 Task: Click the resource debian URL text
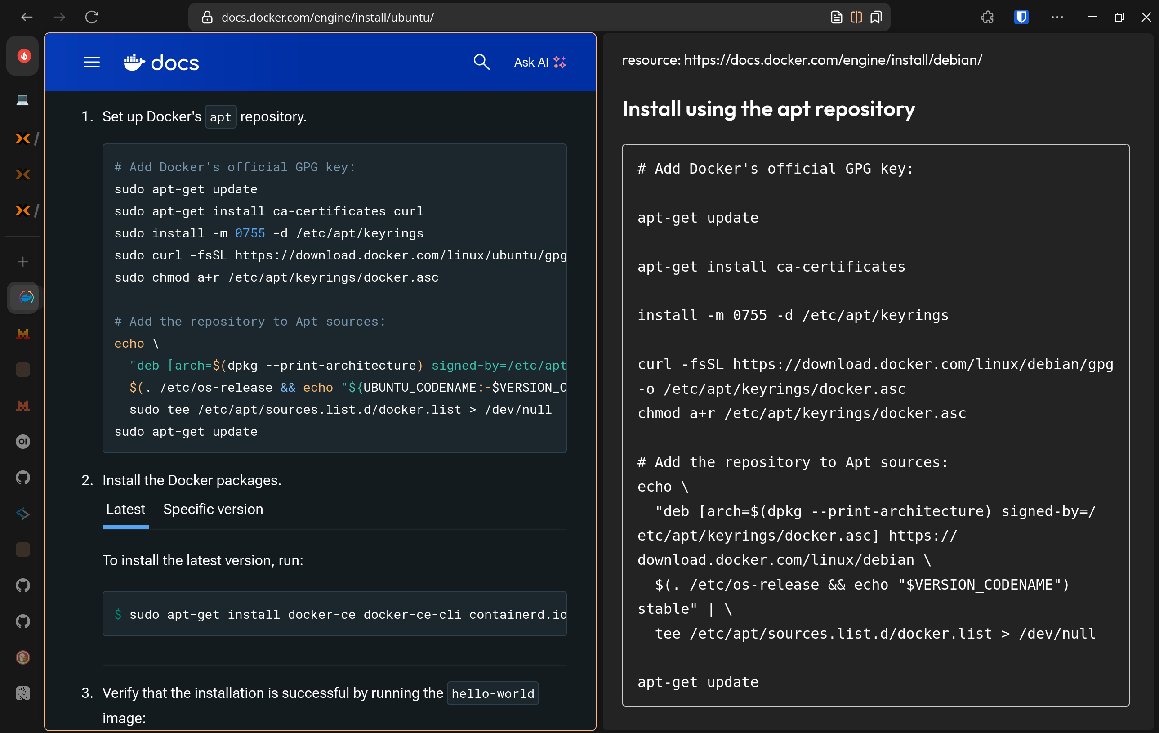(x=802, y=60)
